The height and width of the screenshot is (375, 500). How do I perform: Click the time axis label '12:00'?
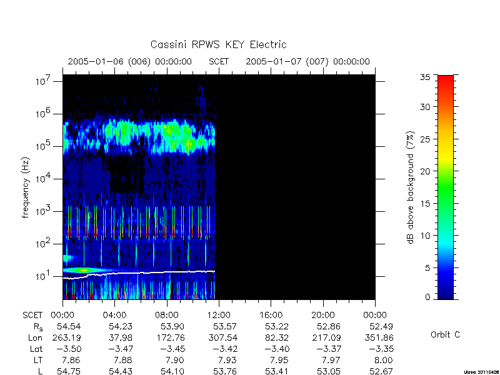coord(219,316)
